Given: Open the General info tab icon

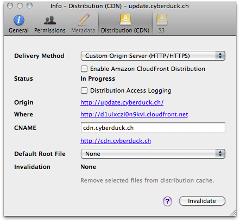Looking at the screenshot, I should point(19,20).
